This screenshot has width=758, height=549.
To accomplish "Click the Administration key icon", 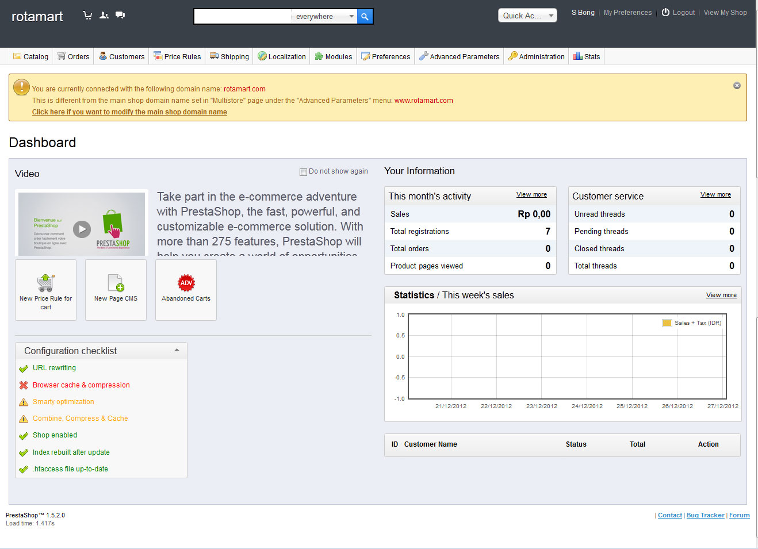I will coord(512,56).
